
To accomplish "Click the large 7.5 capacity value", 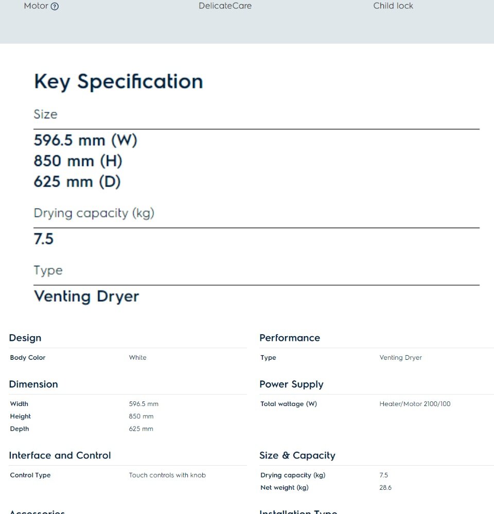I will pos(43,238).
